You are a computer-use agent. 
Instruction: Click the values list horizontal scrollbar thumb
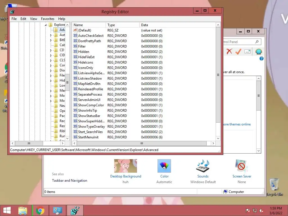pyautogui.click(x=142, y=143)
